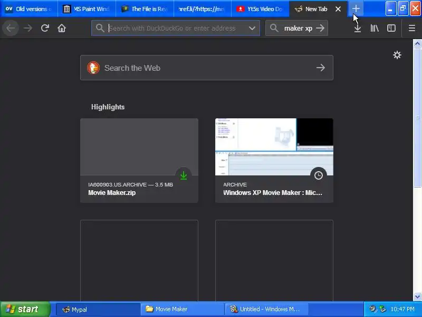Screen dimensions: 422x317
Task: Click the network icon in the system tray
Action: click(x=382, y=309)
